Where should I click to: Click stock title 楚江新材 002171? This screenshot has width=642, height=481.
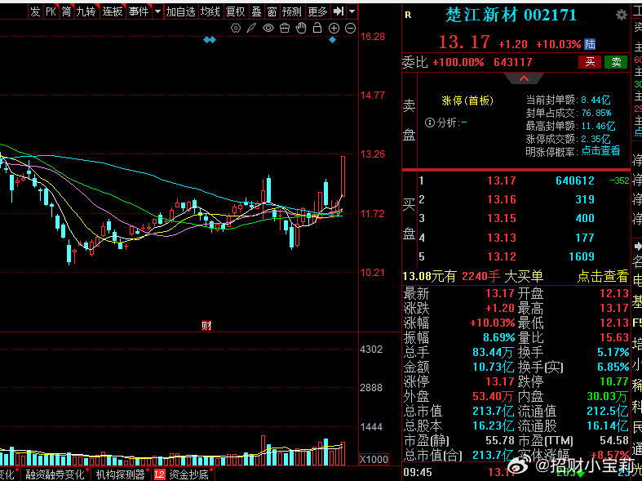511,16
